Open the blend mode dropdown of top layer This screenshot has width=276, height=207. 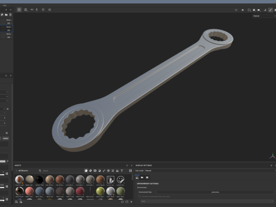[x=9, y=20]
